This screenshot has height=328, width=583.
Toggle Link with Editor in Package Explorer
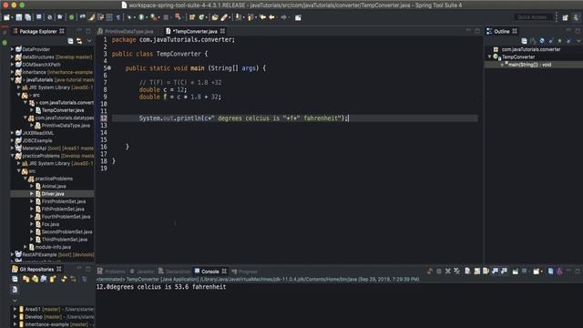[79, 41]
